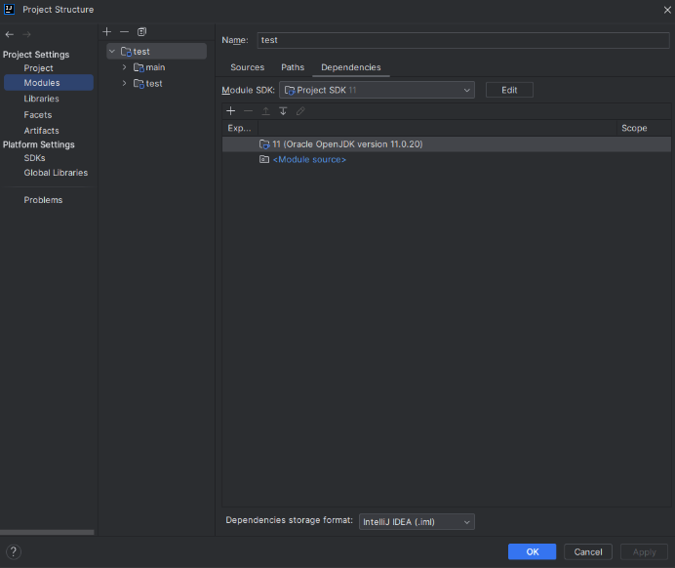Click the Module source folder icon

click(264, 159)
